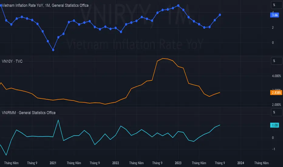Click the rightmost Tháng Năm time axis label

(261, 163)
